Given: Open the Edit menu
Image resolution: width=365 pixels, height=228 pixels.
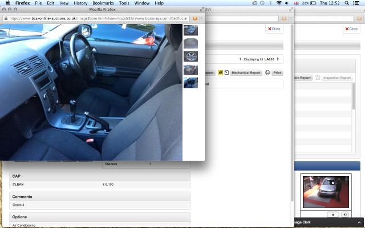Looking at the screenshot, I should click(x=51, y=3).
